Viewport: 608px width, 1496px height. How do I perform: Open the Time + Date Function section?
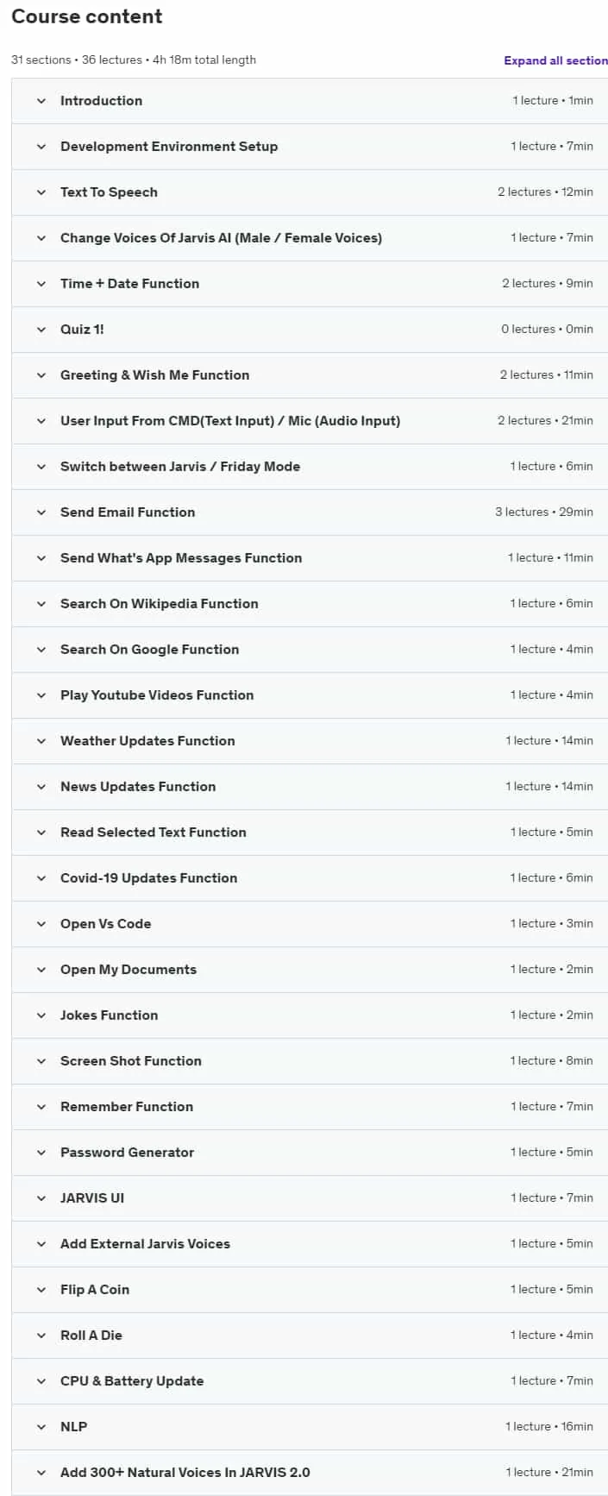tap(310, 284)
